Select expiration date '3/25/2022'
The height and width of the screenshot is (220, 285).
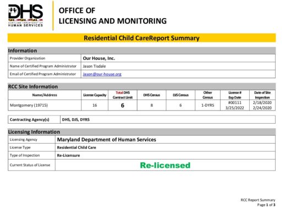[235, 108]
